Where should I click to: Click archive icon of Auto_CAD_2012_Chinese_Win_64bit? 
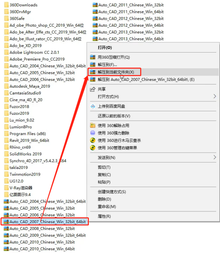(x=95, y=25)
